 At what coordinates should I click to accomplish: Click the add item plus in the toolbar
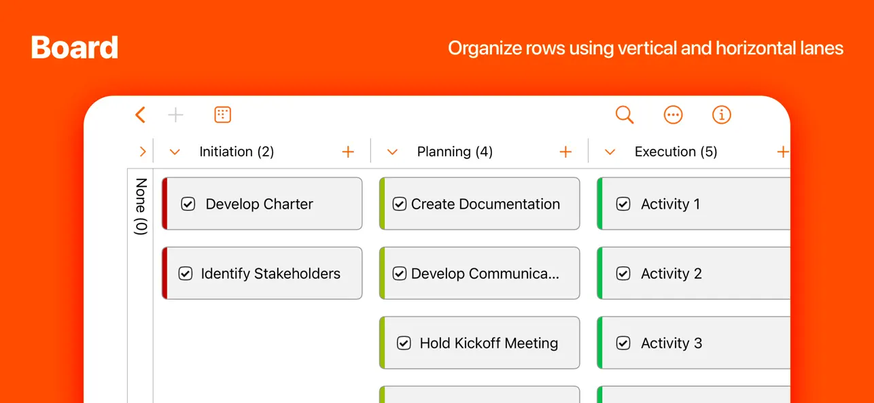[175, 114]
